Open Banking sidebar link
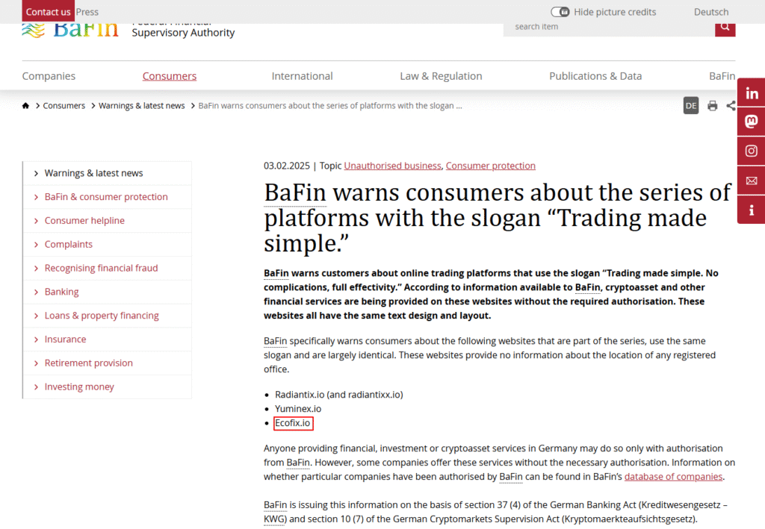The width and height of the screenshot is (765, 529). [x=61, y=292]
